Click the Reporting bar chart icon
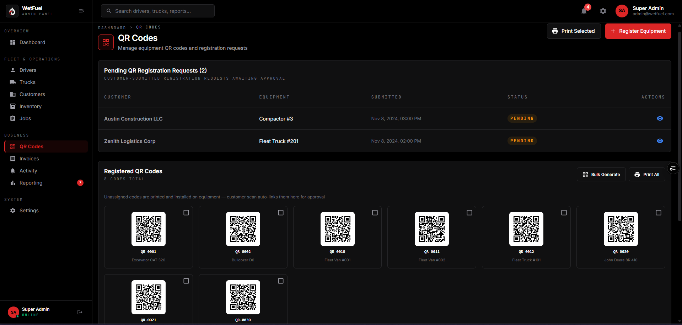 pos(13,183)
